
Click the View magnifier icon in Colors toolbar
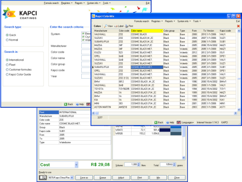click(106, 26)
